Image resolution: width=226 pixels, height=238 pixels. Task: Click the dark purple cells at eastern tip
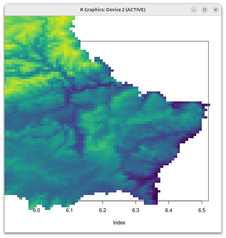point(206,105)
